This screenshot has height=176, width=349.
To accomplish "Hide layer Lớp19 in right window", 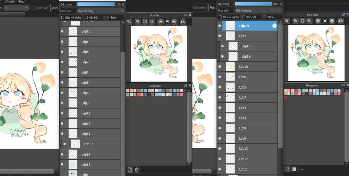I will 220,26.
